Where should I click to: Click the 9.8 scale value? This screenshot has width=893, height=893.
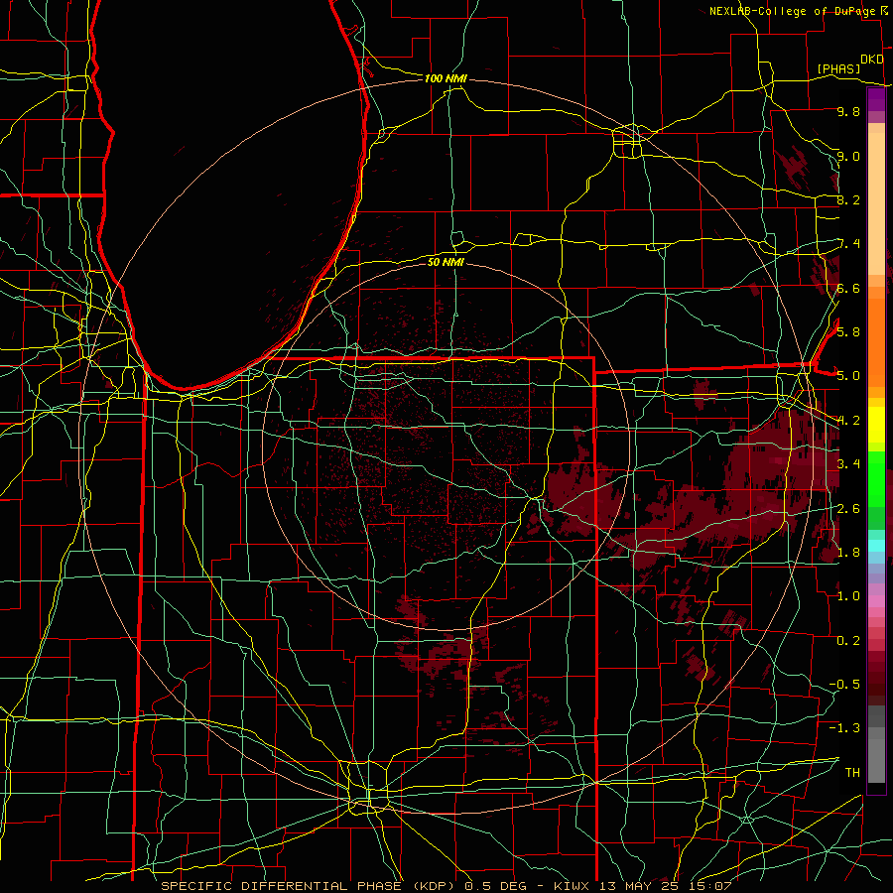tap(848, 111)
